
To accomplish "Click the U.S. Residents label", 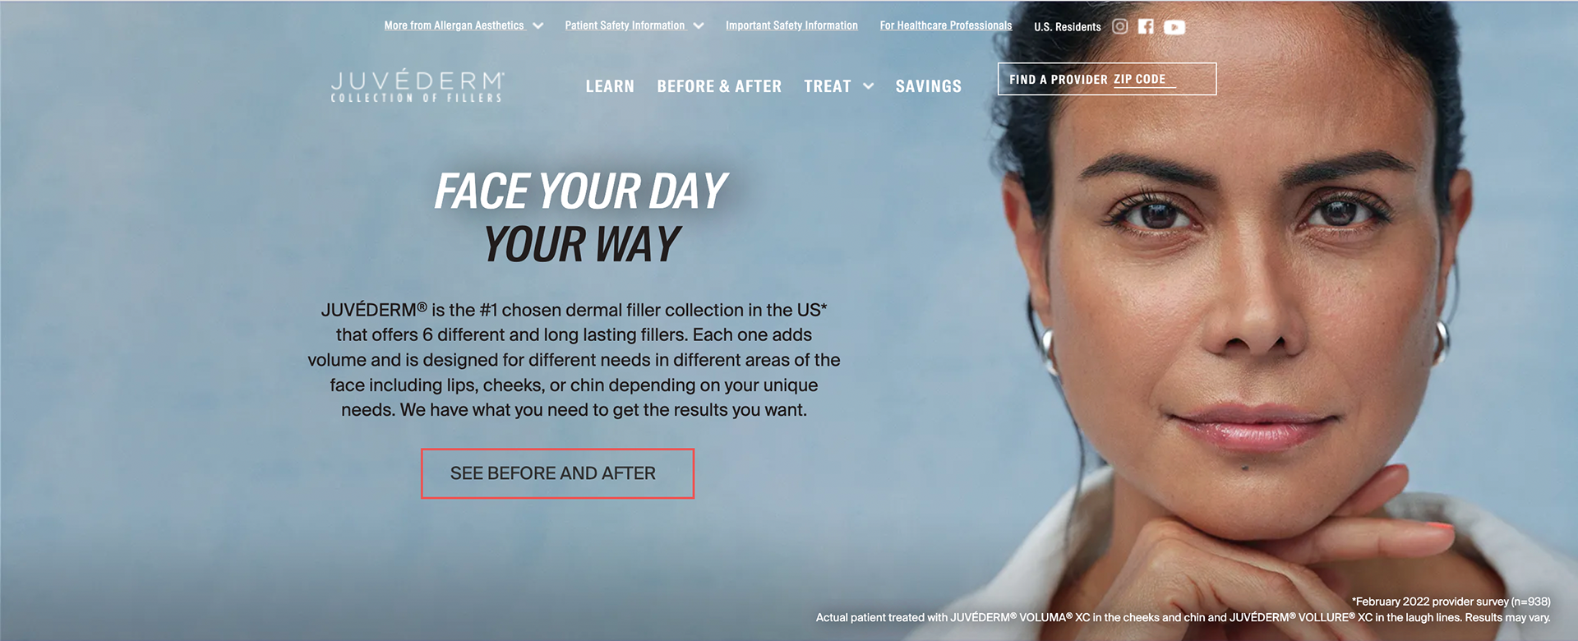I will point(1068,27).
